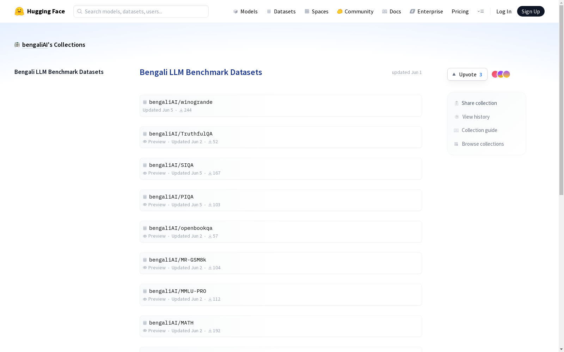
Task: Click the scrollbar down arrow
Action: pyautogui.click(x=561, y=349)
